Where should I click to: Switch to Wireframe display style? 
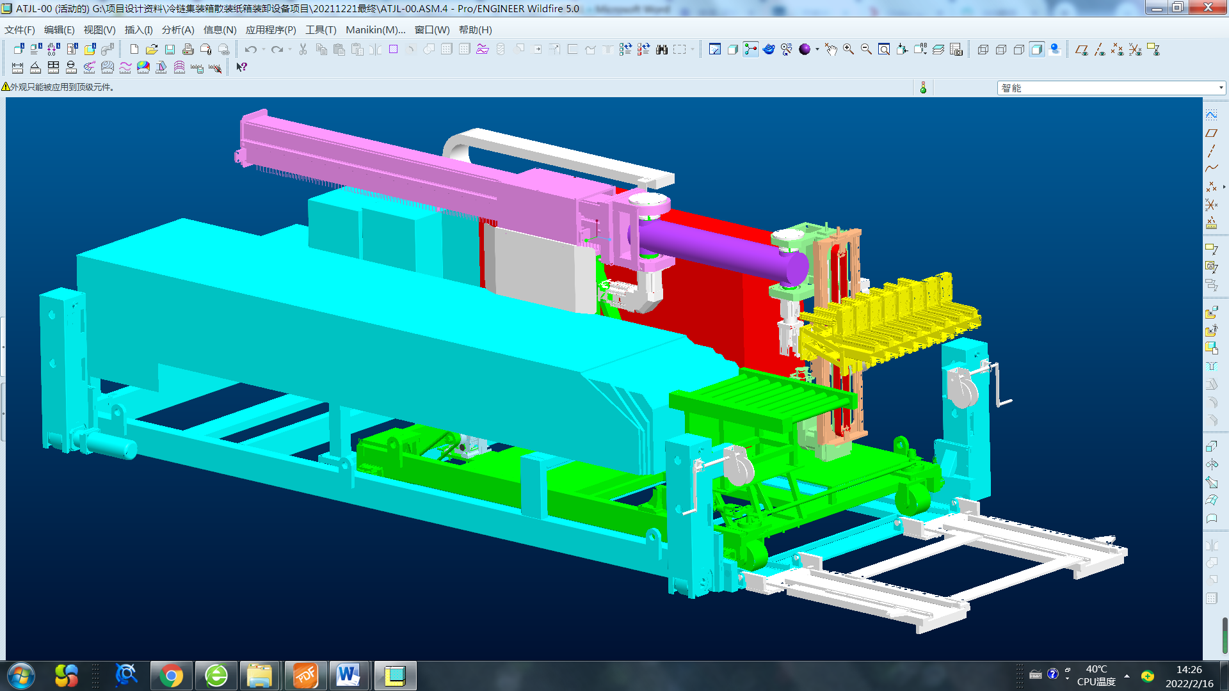point(983,49)
